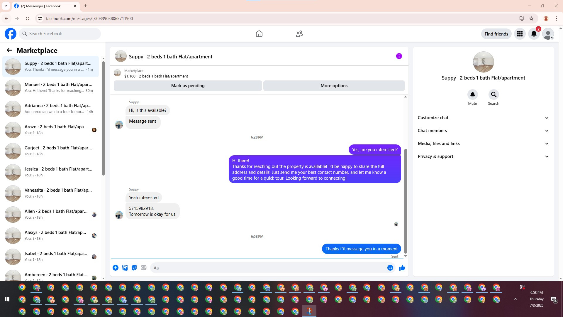Open the emoji picker in the message box

point(390,268)
